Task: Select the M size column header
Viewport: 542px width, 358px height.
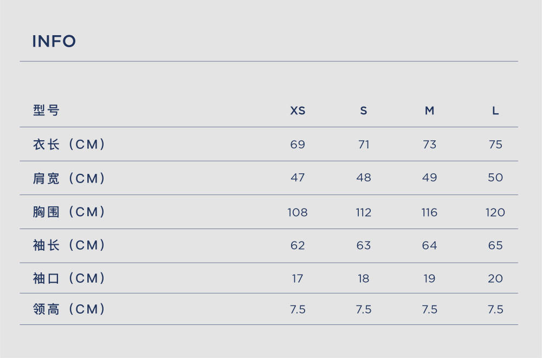Action: [429, 110]
